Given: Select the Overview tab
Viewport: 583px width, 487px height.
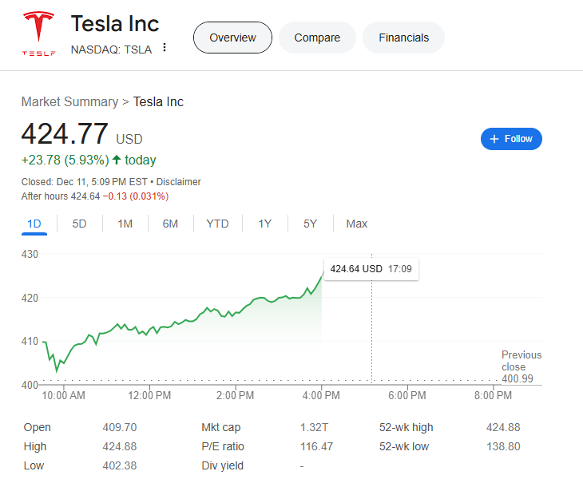Looking at the screenshot, I should tap(232, 38).
